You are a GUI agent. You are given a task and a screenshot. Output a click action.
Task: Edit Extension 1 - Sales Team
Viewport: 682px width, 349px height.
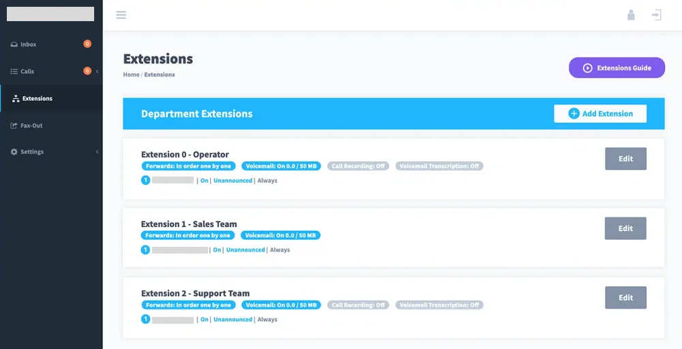pyautogui.click(x=625, y=228)
